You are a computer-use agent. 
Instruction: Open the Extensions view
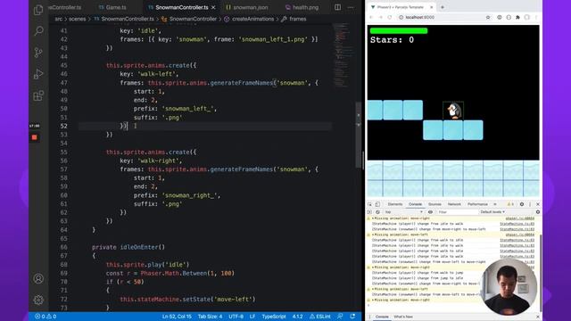coord(38,95)
